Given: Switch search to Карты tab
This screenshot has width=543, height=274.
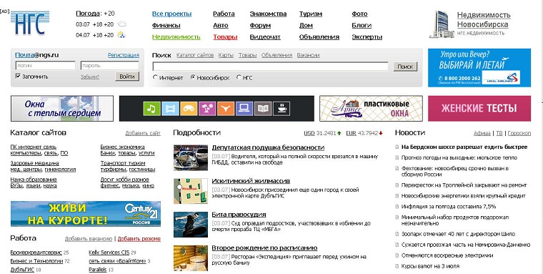Looking at the screenshot, I should (x=226, y=55).
